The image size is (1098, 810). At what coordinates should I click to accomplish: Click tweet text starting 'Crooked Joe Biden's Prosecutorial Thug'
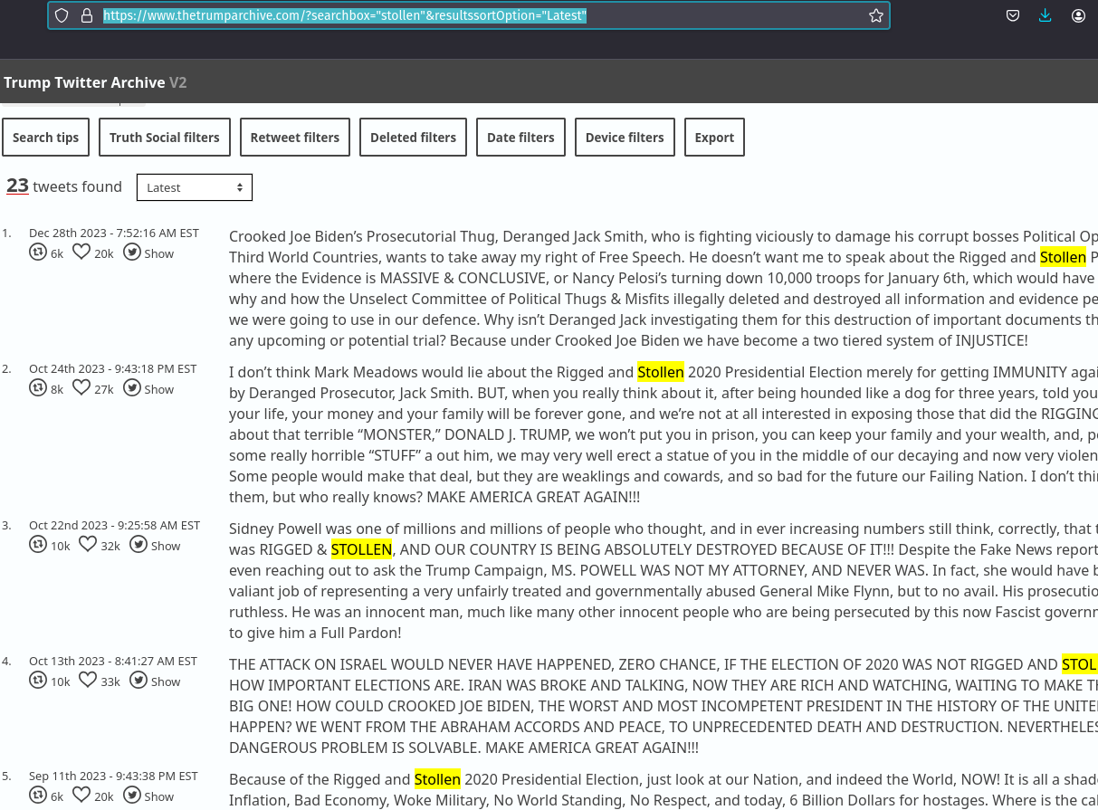pyautogui.click(x=664, y=288)
